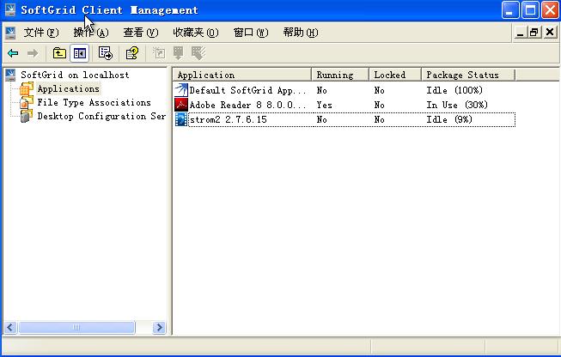The width and height of the screenshot is (561, 357).
Task: Click the last grayed SoftGrid action icon
Action: [198, 53]
